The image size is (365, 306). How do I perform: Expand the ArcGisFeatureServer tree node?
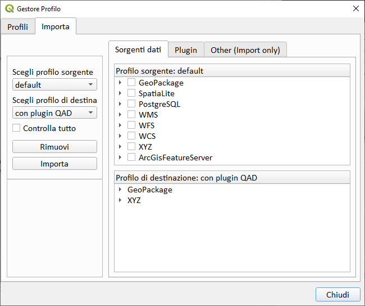coord(120,157)
